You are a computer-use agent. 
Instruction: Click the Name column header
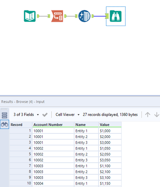click(x=86, y=125)
